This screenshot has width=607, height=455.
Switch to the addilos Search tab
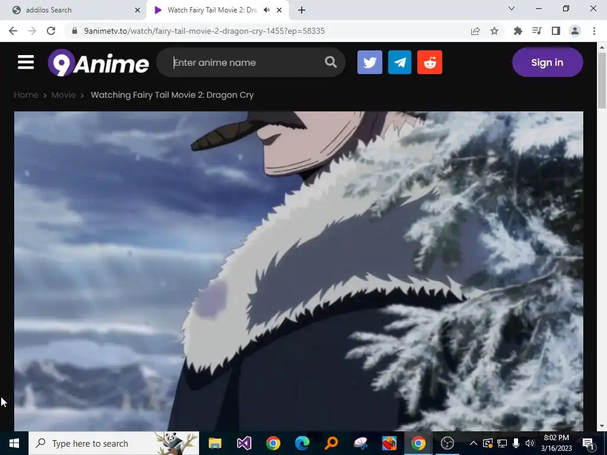(x=74, y=10)
